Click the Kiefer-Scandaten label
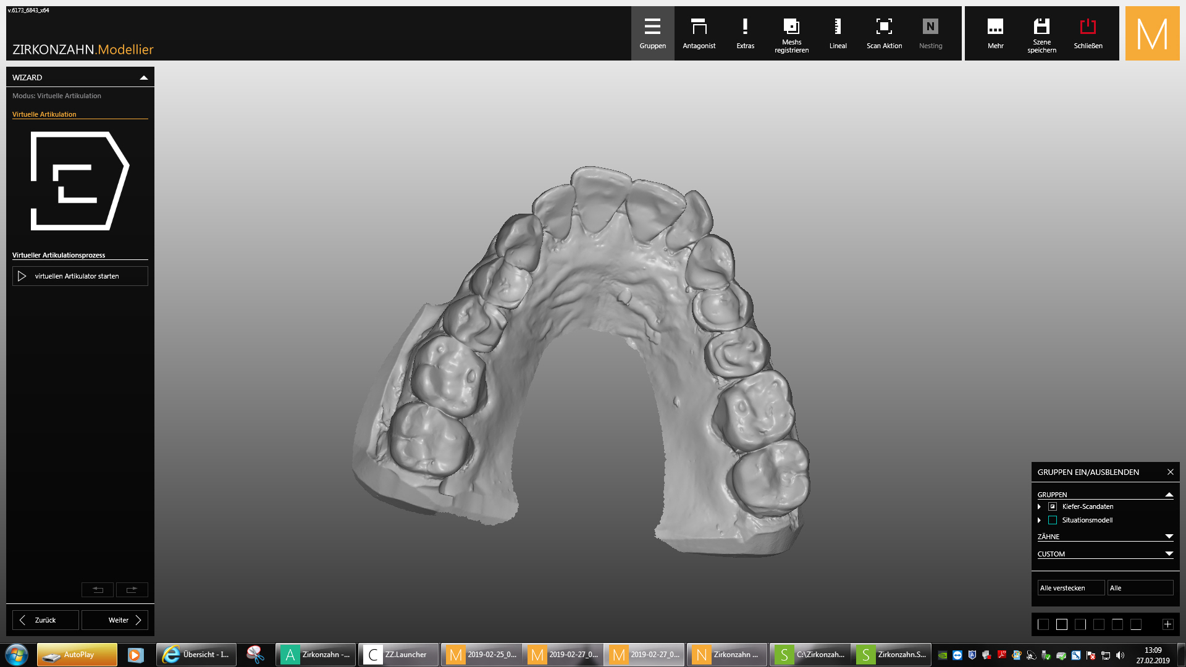Image resolution: width=1186 pixels, height=667 pixels. coord(1088,506)
